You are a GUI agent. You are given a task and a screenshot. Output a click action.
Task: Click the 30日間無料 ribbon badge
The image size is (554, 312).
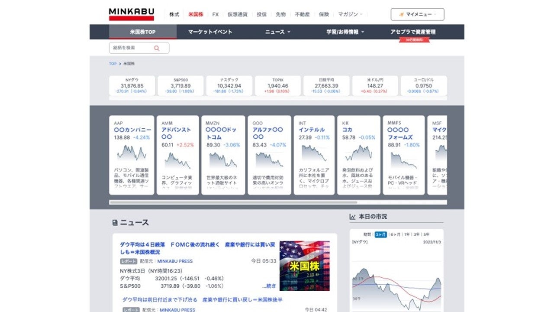414,40
